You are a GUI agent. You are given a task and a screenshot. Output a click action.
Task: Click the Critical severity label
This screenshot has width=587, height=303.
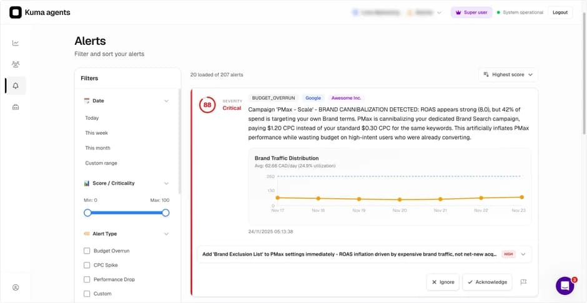[x=232, y=108]
